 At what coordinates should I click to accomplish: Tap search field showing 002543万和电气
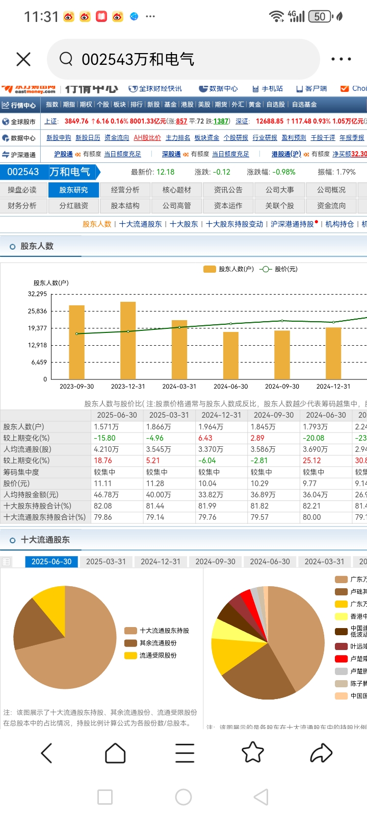click(183, 59)
